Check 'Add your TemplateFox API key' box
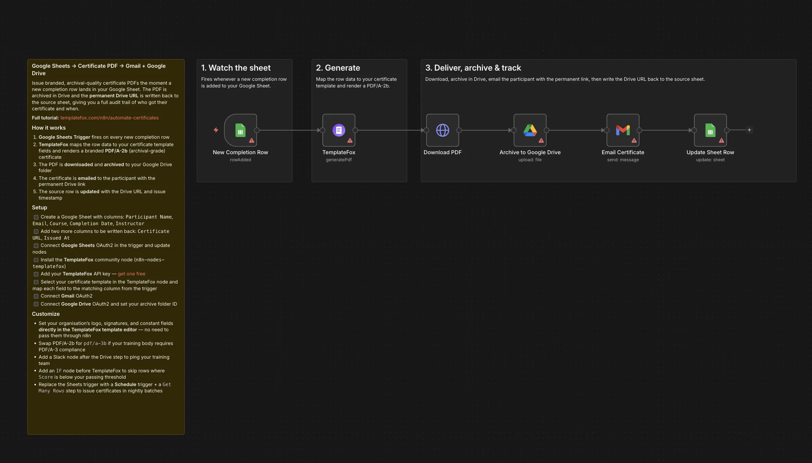This screenshot has width=812, height=463. click(x=36, y=274)
